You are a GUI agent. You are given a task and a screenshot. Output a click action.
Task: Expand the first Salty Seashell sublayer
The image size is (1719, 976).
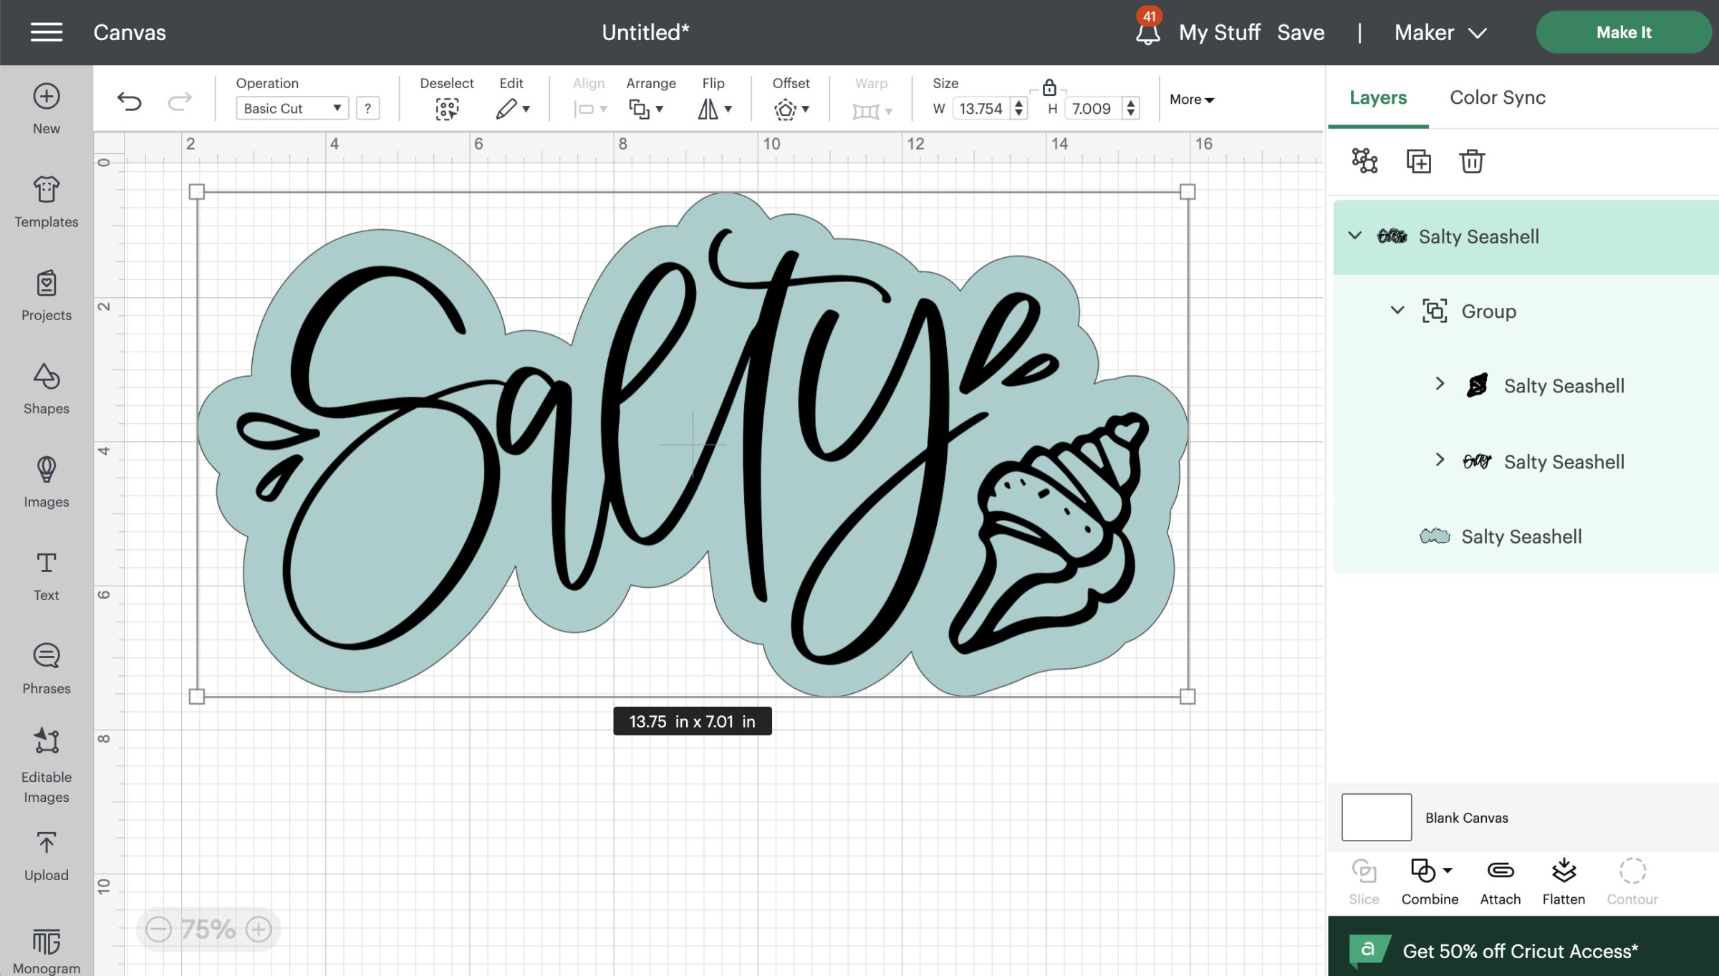pyautogui.click(x=1440, y=385)
